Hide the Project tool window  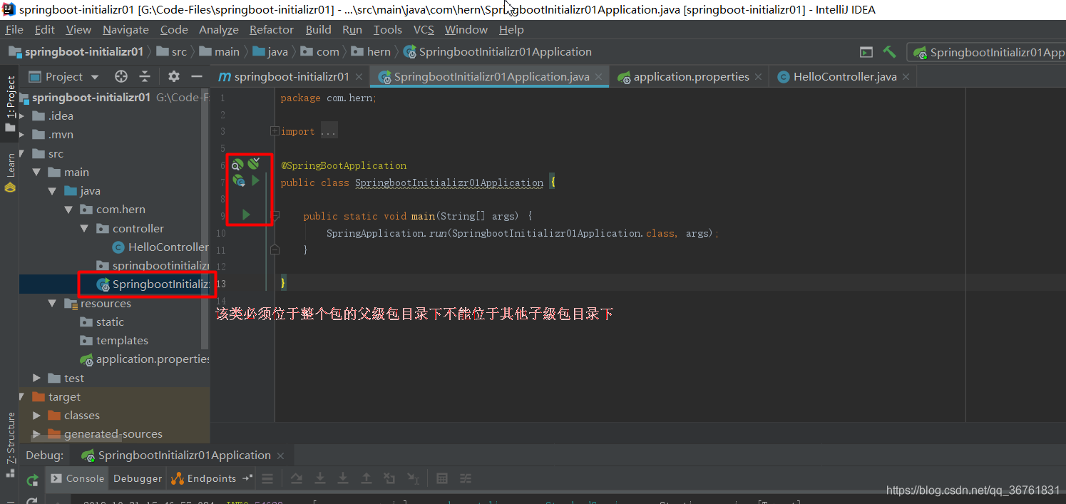[195, 76]
